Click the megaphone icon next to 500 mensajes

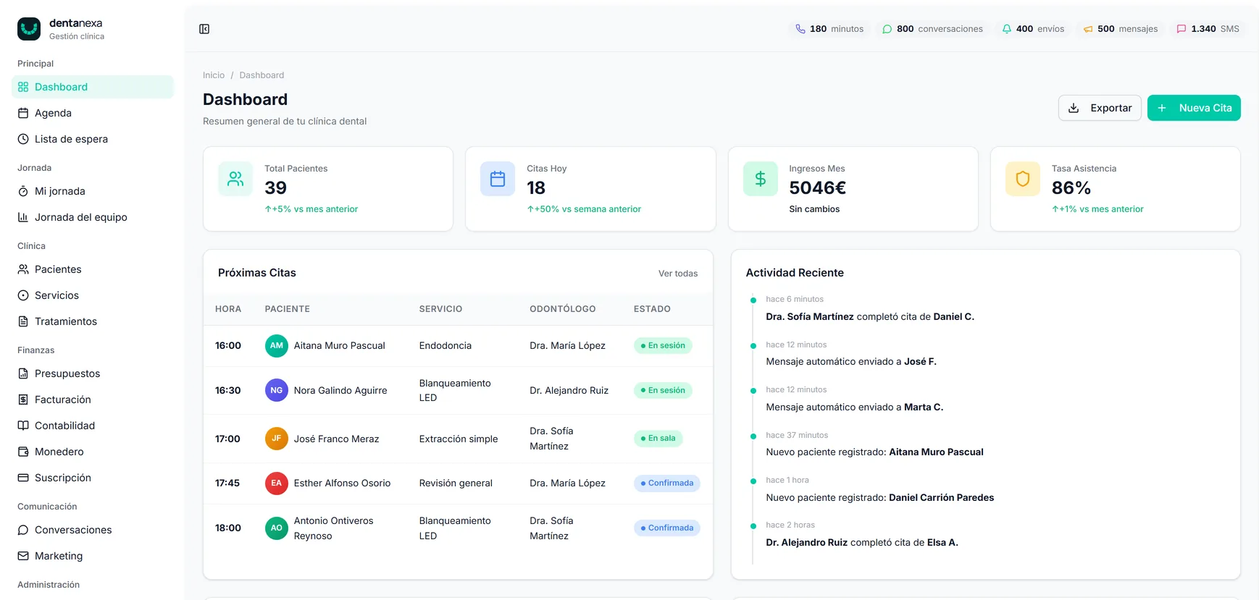[1088, 29]
